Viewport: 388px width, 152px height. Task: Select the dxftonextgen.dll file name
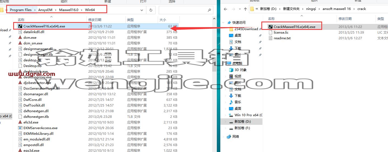36,111
